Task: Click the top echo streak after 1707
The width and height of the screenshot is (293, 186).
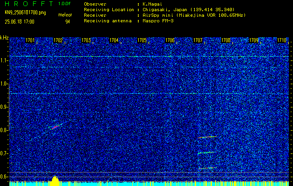Action: pos(207,137)
